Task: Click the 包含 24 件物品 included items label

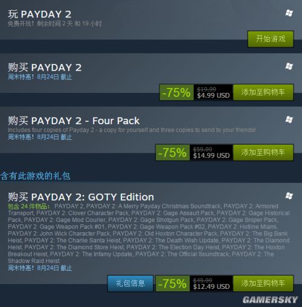Action: 29,206
